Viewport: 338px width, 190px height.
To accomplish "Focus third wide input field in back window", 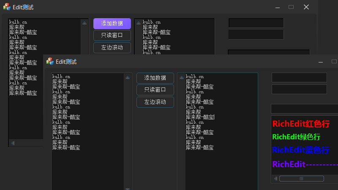I will pos(269,52).
